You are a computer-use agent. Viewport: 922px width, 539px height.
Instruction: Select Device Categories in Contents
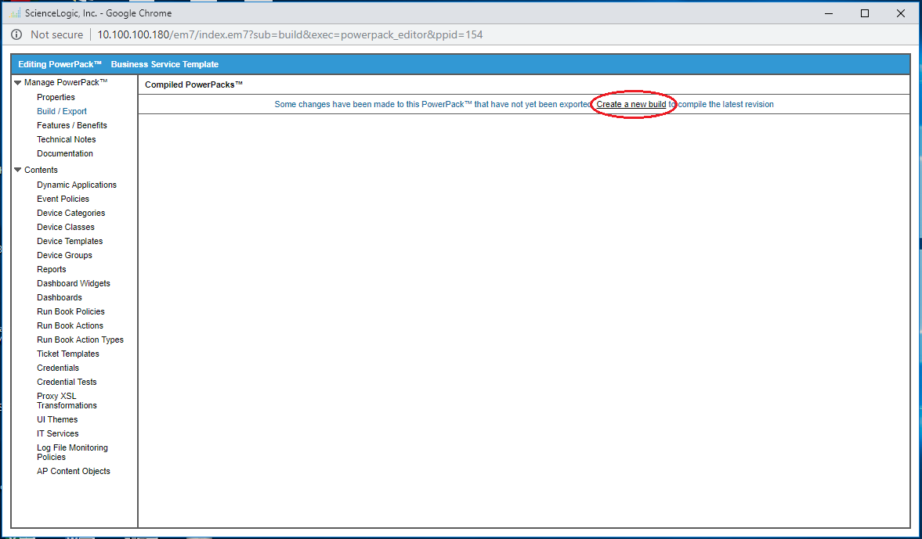point(71,214)
